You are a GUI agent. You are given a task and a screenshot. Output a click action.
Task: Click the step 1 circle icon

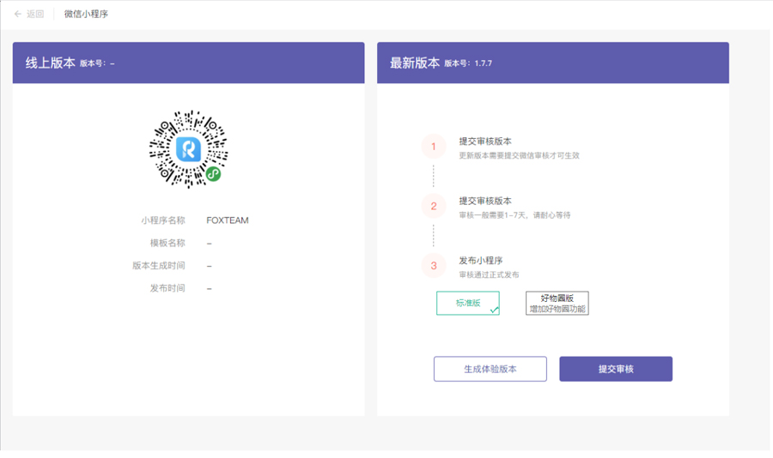(434, 147)
